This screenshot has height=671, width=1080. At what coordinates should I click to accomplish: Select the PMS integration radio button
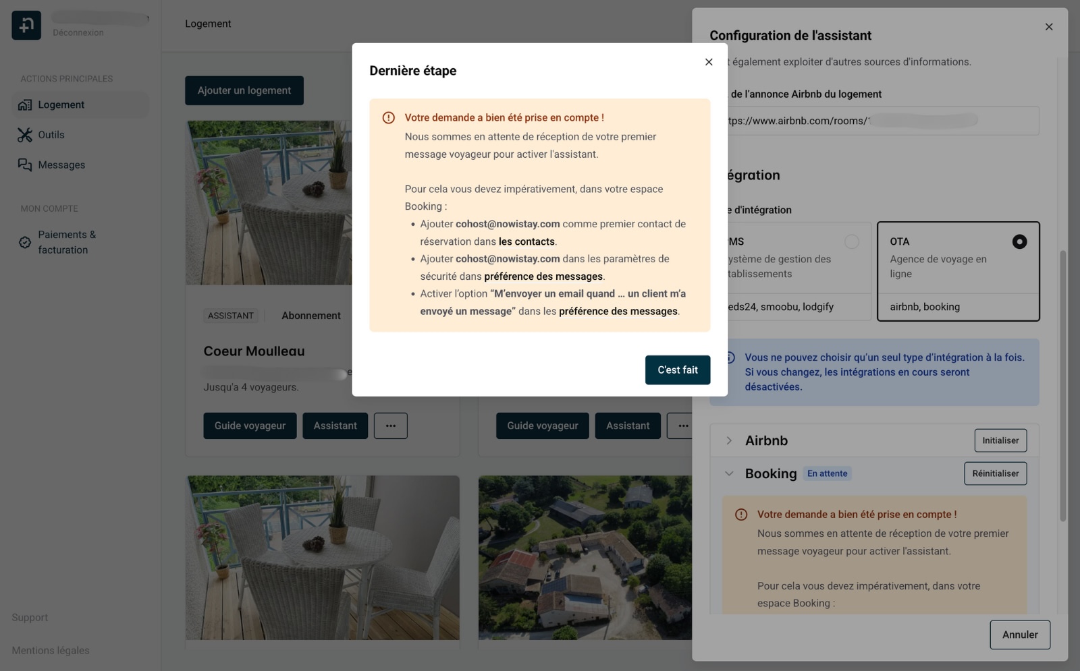(x=852, y=241)
